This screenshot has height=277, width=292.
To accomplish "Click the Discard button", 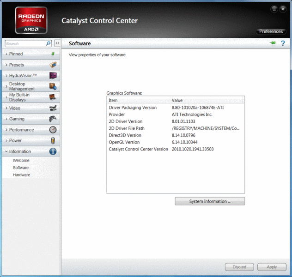I will [x=239, y=267].
